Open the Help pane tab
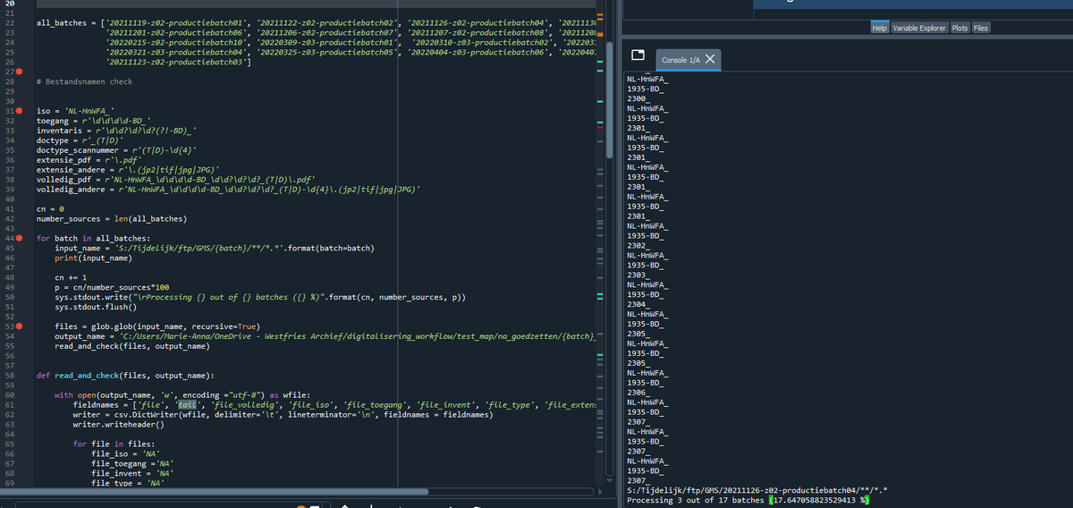This screenshot has height=508, width=1073. pos(881,28)
